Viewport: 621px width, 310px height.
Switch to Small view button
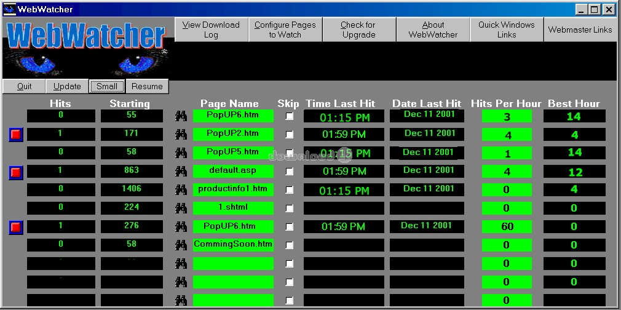click(107, 87)
